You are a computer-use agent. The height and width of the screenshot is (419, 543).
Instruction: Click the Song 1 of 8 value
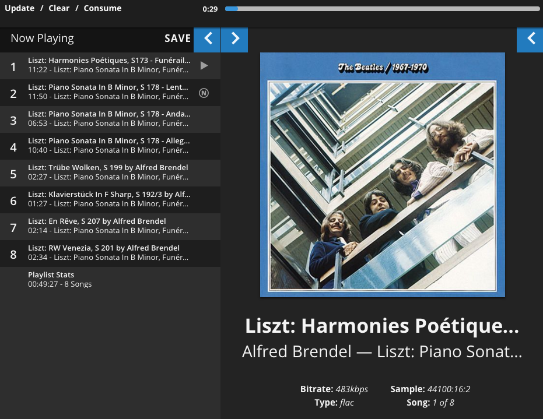(x=443, y=403)
